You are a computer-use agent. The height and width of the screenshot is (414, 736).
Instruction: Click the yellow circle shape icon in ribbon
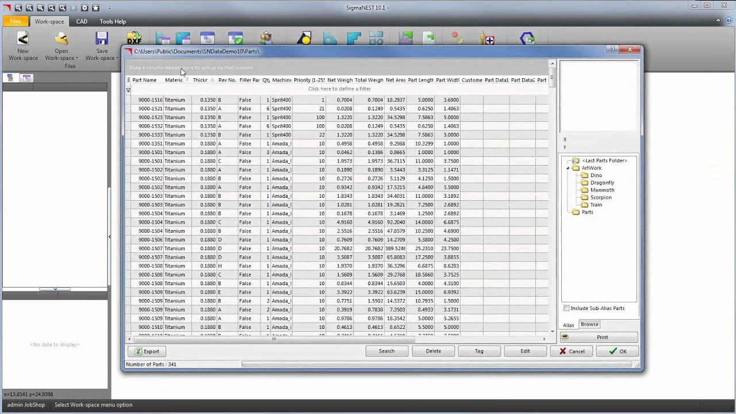pos(304,39)
